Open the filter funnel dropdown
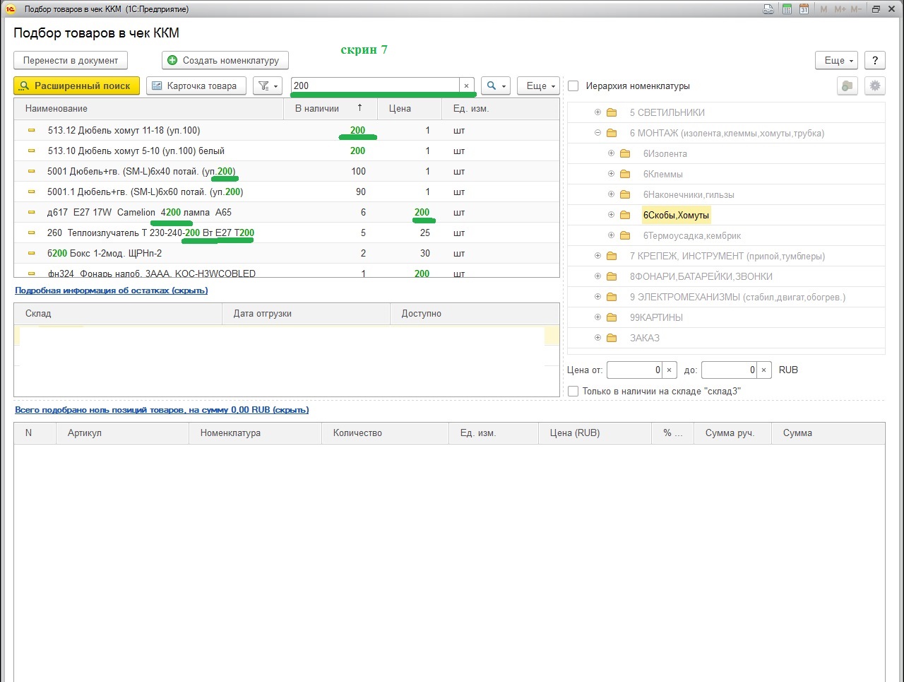The height and width of the screenshot is (682, 904). point(267,86)
